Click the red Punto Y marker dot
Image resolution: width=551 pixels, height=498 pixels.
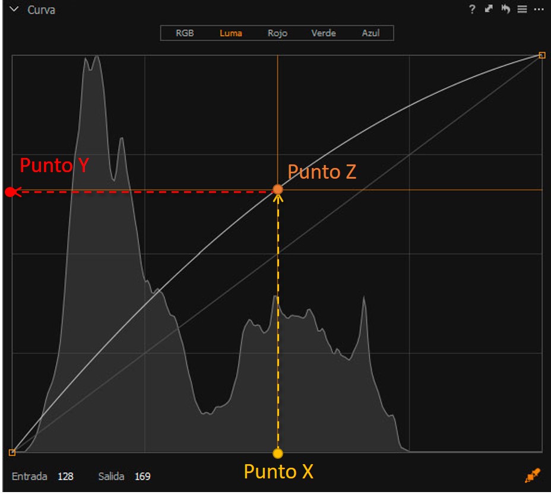[x=9, y=192]
